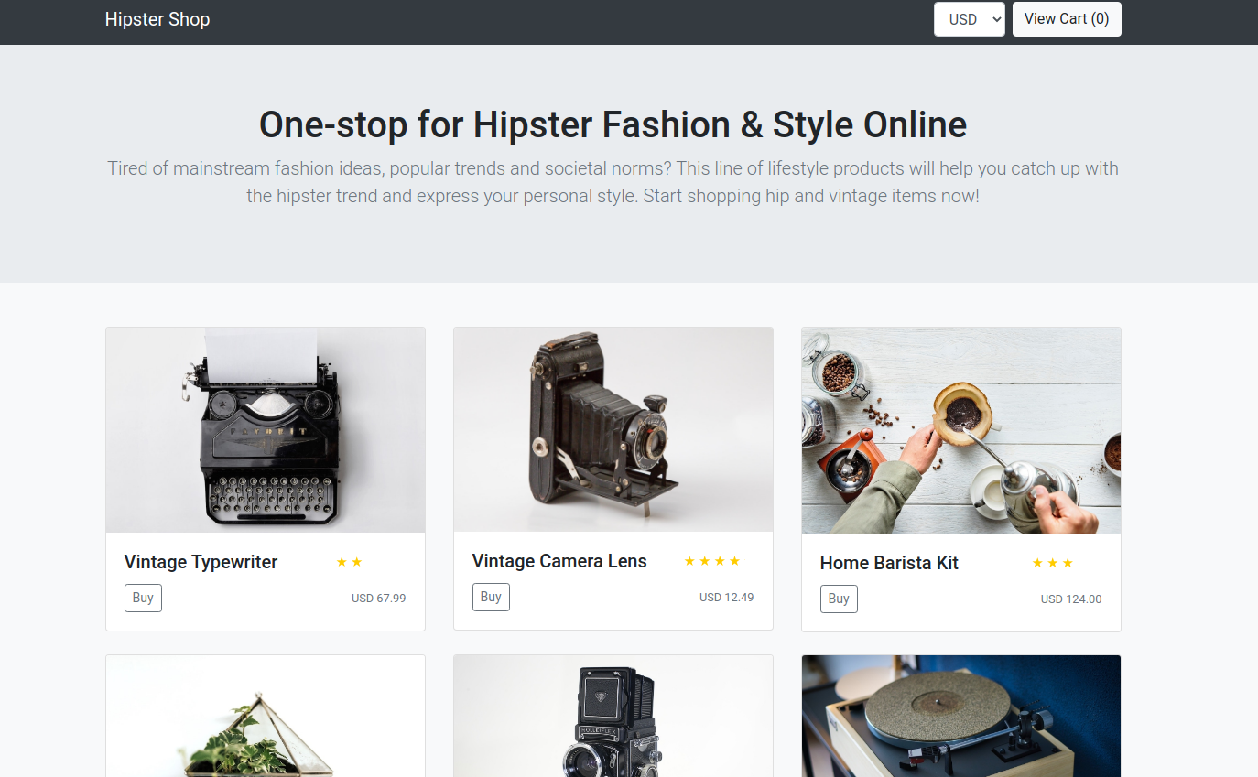1258x777 pixels.
Task: Click the View Cart (0) button
Action: (x=1067, y=19)
